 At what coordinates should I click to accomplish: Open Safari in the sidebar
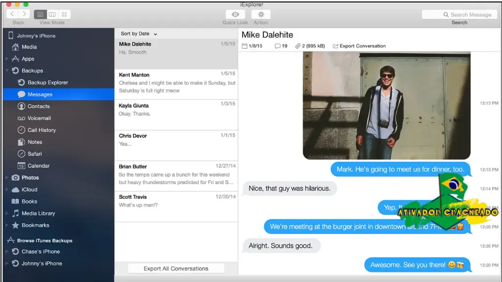30,154
